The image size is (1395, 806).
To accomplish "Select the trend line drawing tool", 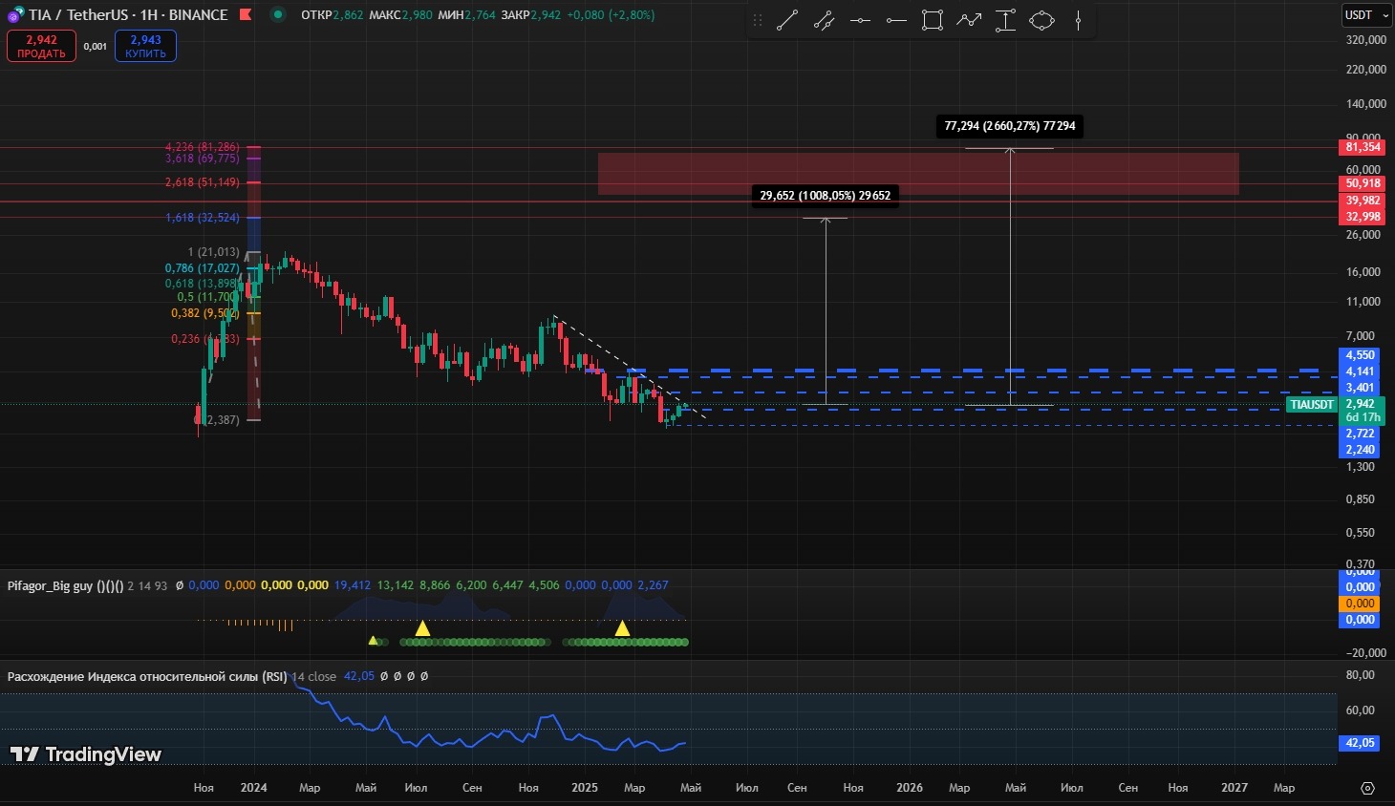I will pos(787,20).
